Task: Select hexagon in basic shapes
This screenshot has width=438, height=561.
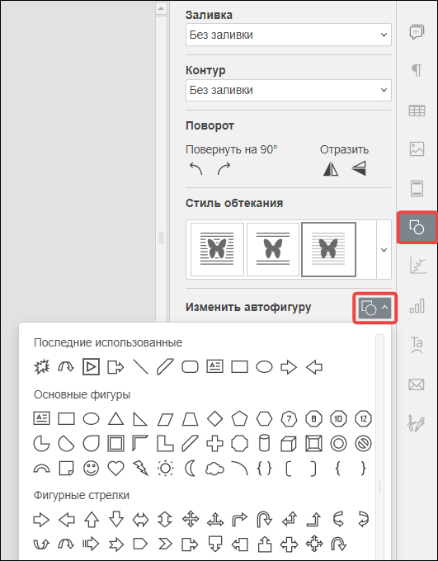Action: tap(264, 418)
